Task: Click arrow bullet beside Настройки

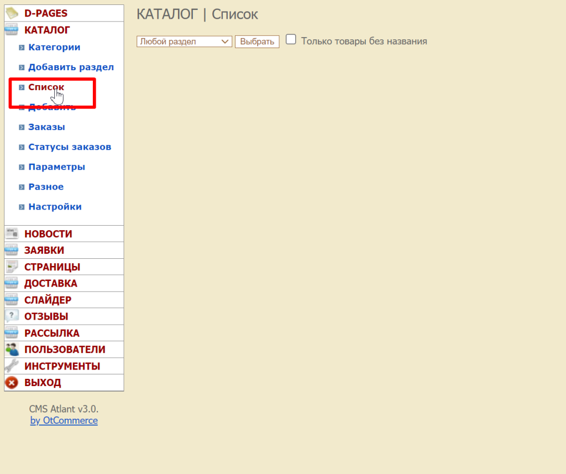Action: pyautogui.click(x=22, y=207)
